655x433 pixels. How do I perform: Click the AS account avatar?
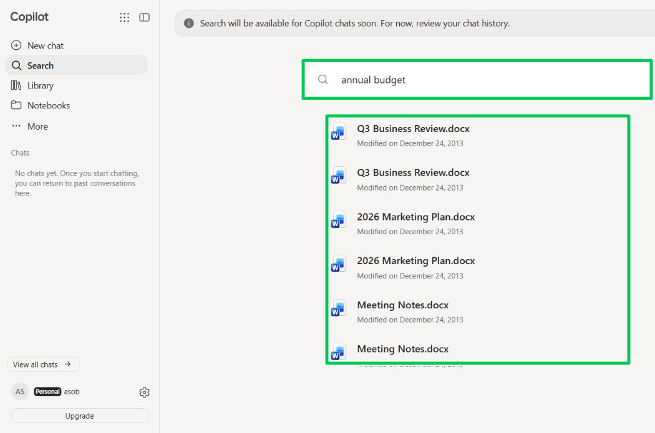pyautogui.click(x=20, y=391)
